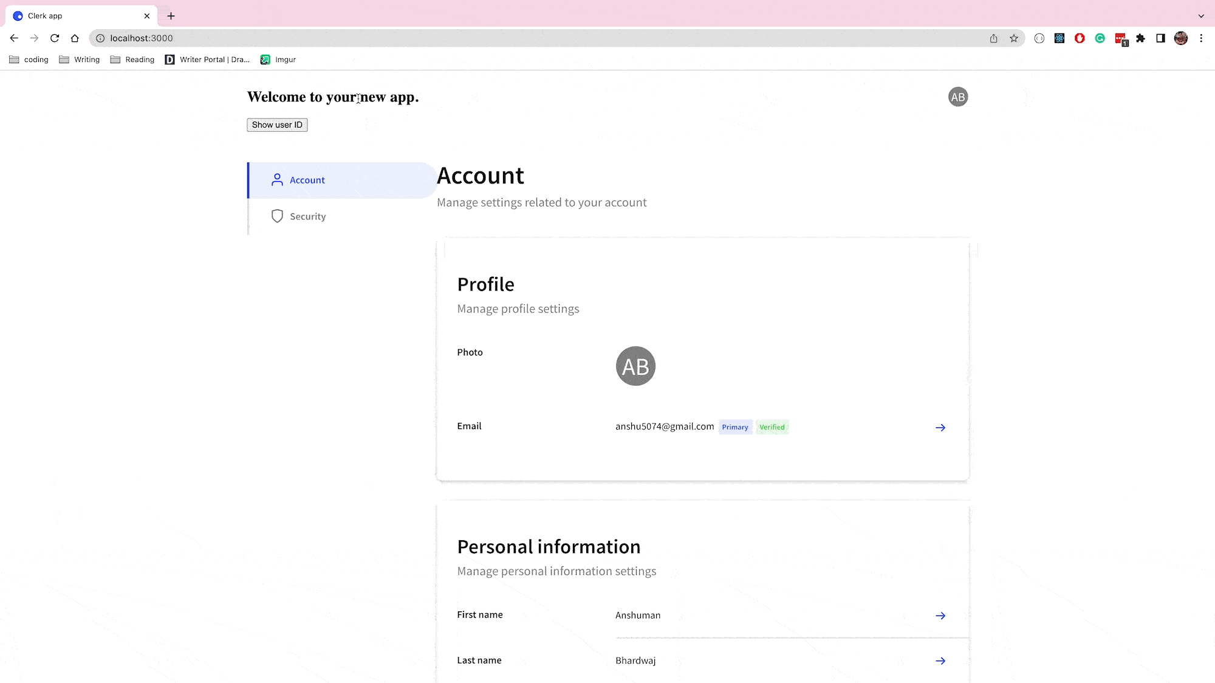Viewport: 1215px width, 683px height.
Task: Select the Account sidebar tab
Action: [x=307, y=180]
